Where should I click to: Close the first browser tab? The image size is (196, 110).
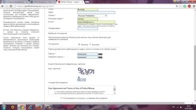click(x=27, y=2)
